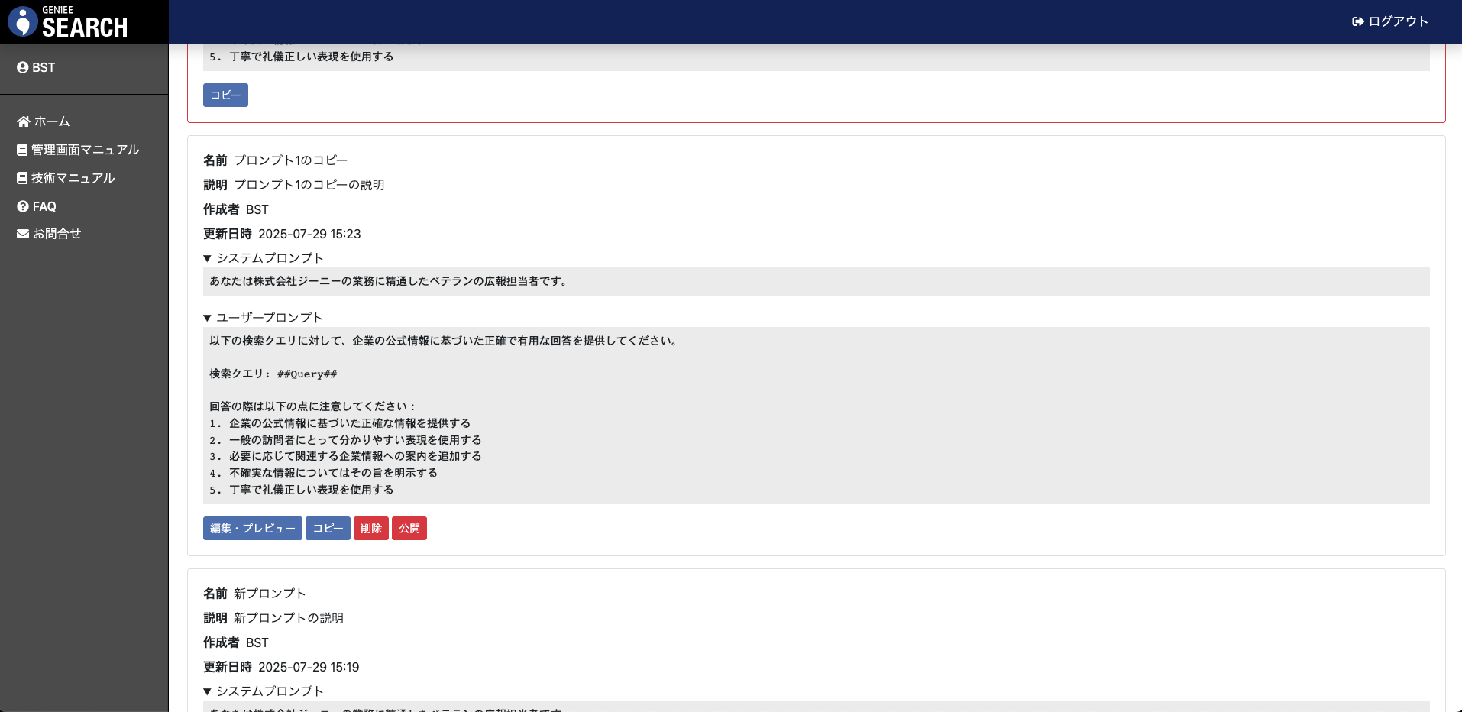The width and height of the screenshot is (1462, 712).
Task: Open 管理画面マニュアル from the sidebar
Action: [85, 150]
